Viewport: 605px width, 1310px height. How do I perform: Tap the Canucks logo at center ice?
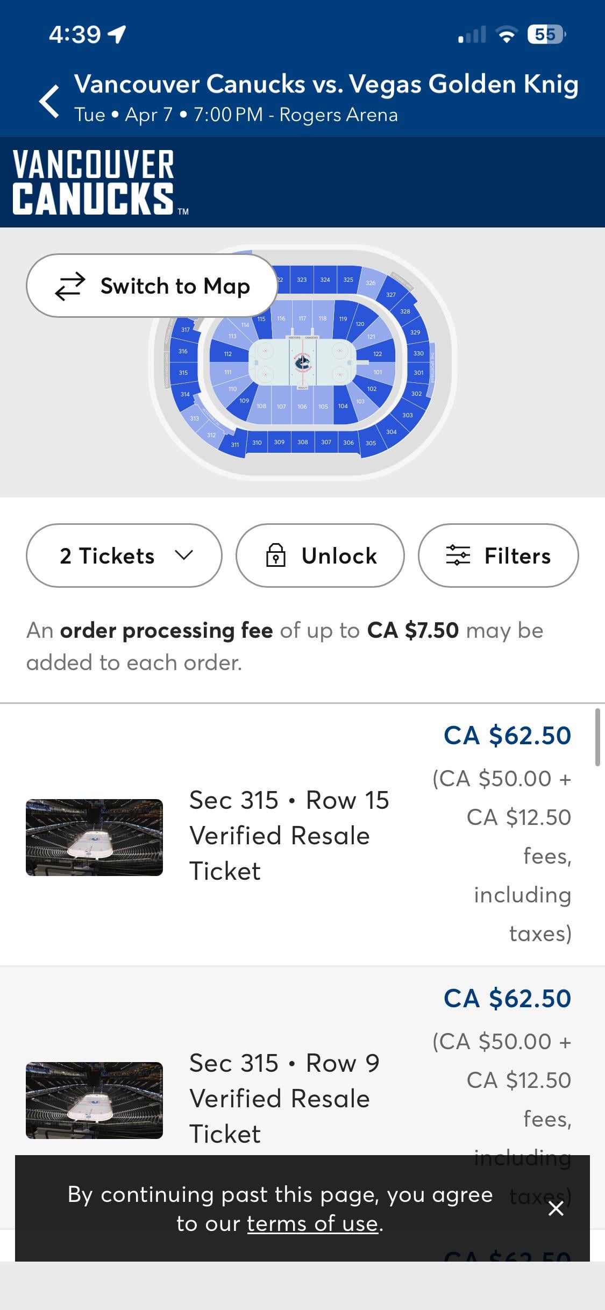coord(303,362)
